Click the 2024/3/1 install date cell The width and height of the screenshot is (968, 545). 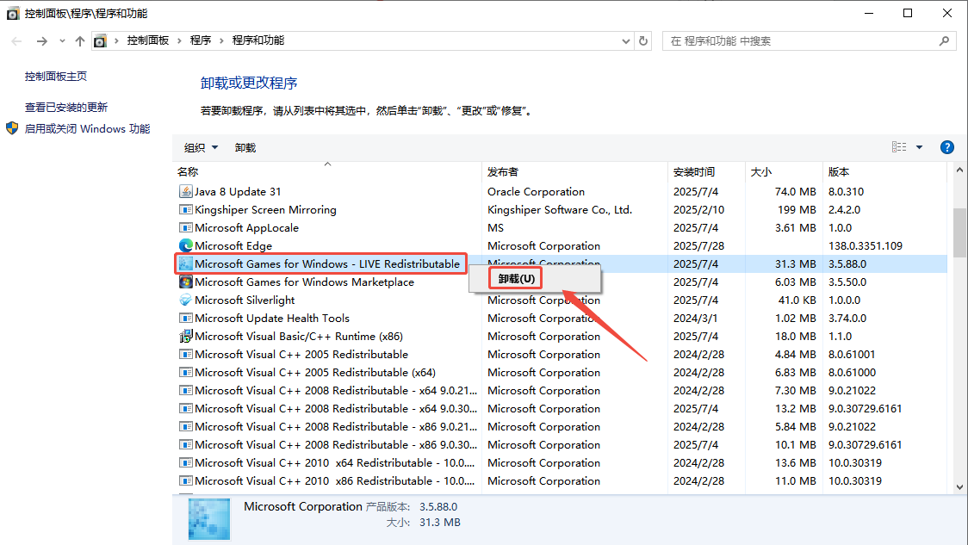[x=696, y=318]
